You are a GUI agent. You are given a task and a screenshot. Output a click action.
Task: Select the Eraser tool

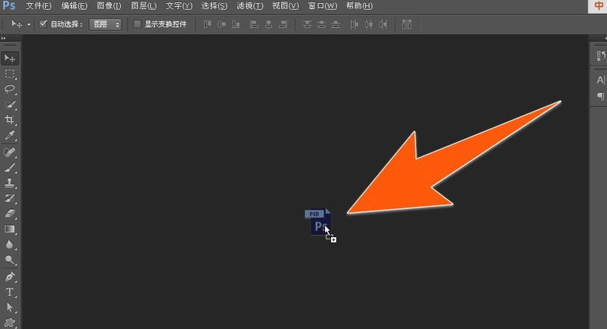tap(10, 214)
